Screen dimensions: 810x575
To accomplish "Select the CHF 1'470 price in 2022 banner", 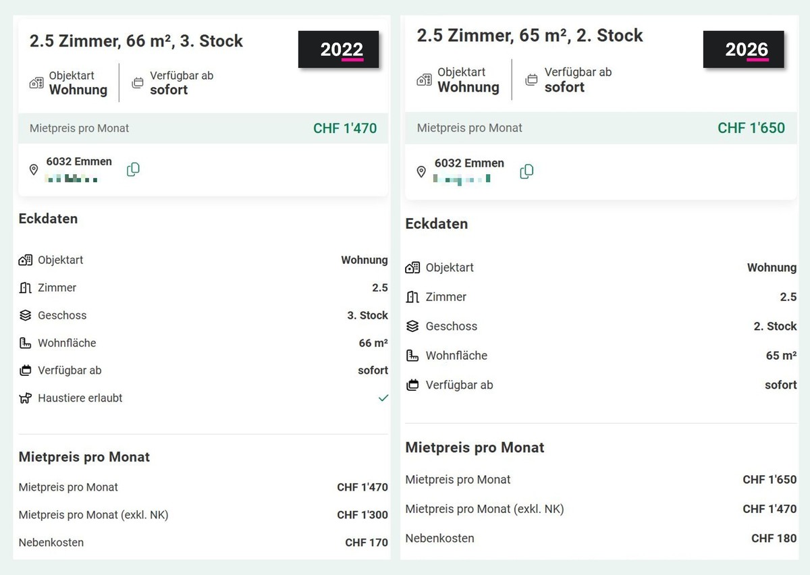I will [x=345, y=128].
